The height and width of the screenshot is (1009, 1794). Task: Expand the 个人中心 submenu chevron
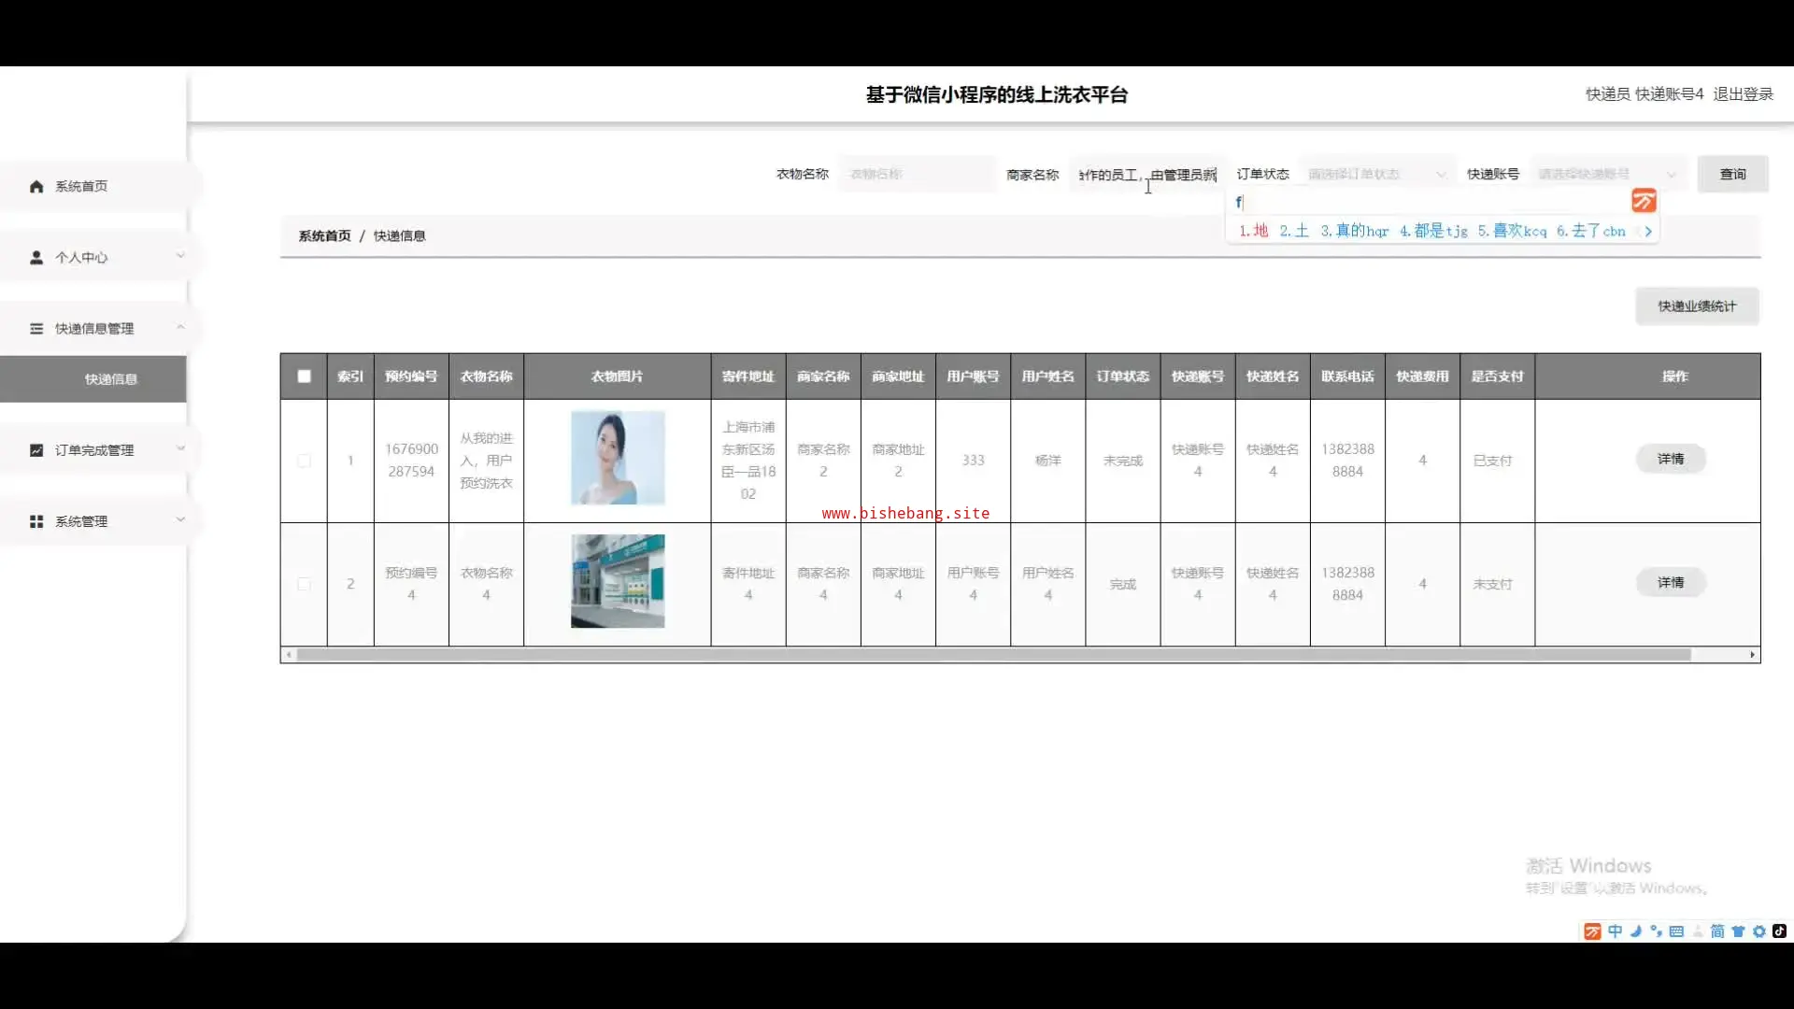pyautogui.click(x=180, y=256)
